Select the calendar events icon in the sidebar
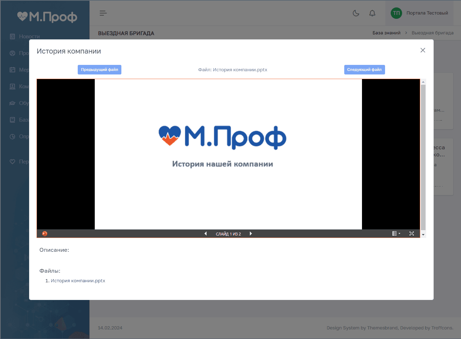Screen dimensions: 461x339 click(x=13, y=70)
